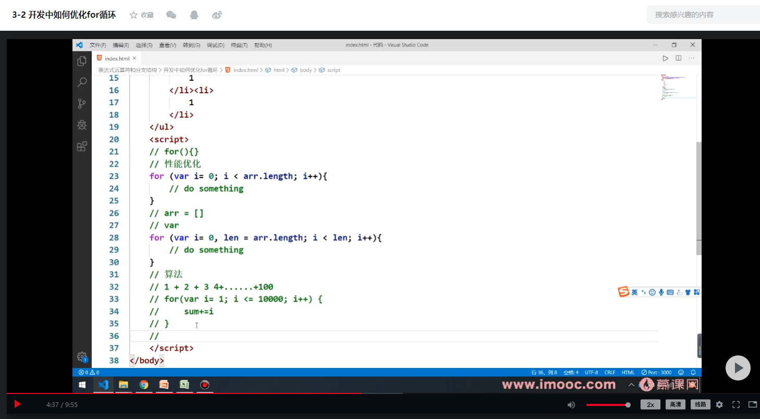The height and width of the screenshot is (419, 760).
Task: Open the Extensions activity bar icon
Action: point(82,146)
